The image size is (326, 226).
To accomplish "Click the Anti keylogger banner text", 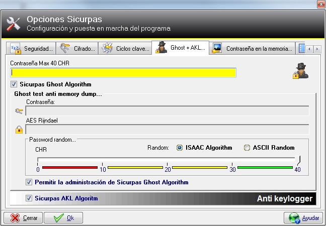I will pos(285,198).
